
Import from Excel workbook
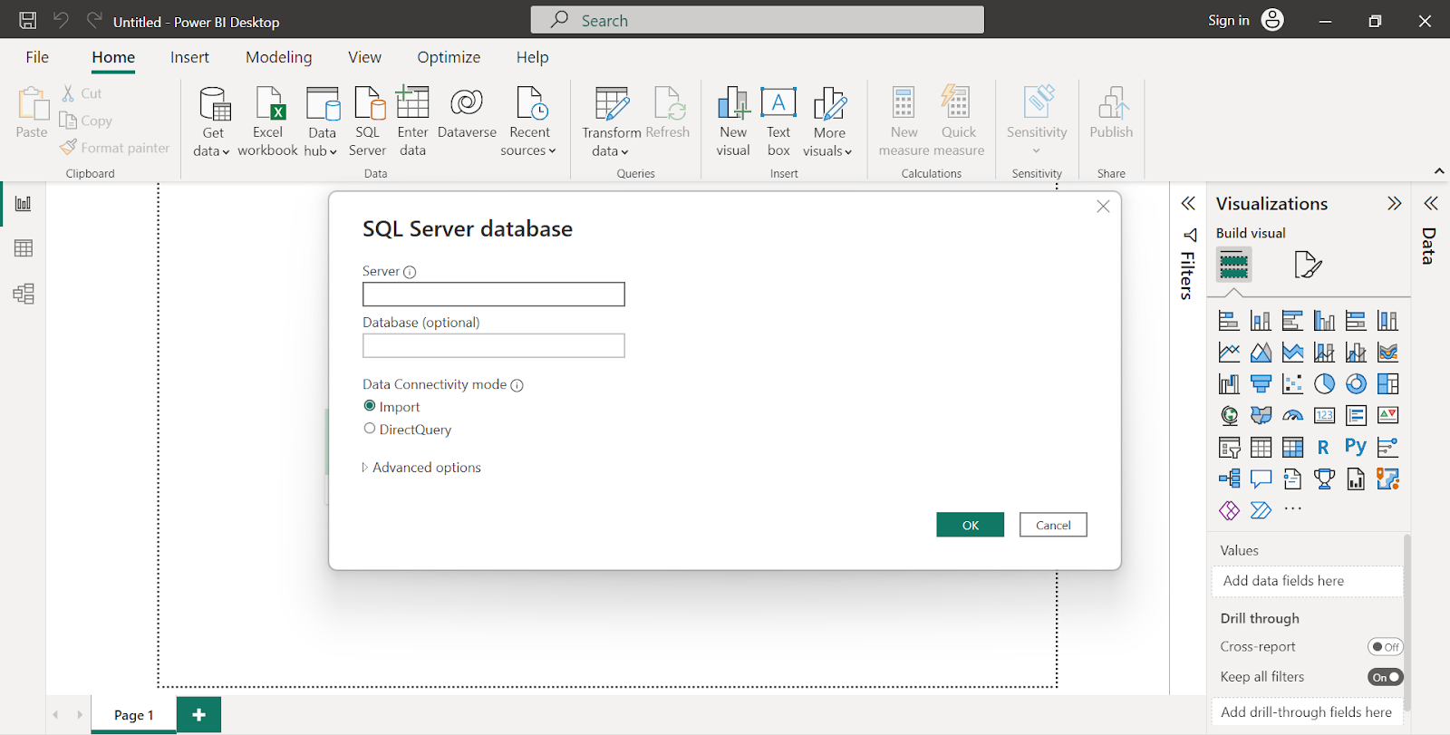(268, 121)
